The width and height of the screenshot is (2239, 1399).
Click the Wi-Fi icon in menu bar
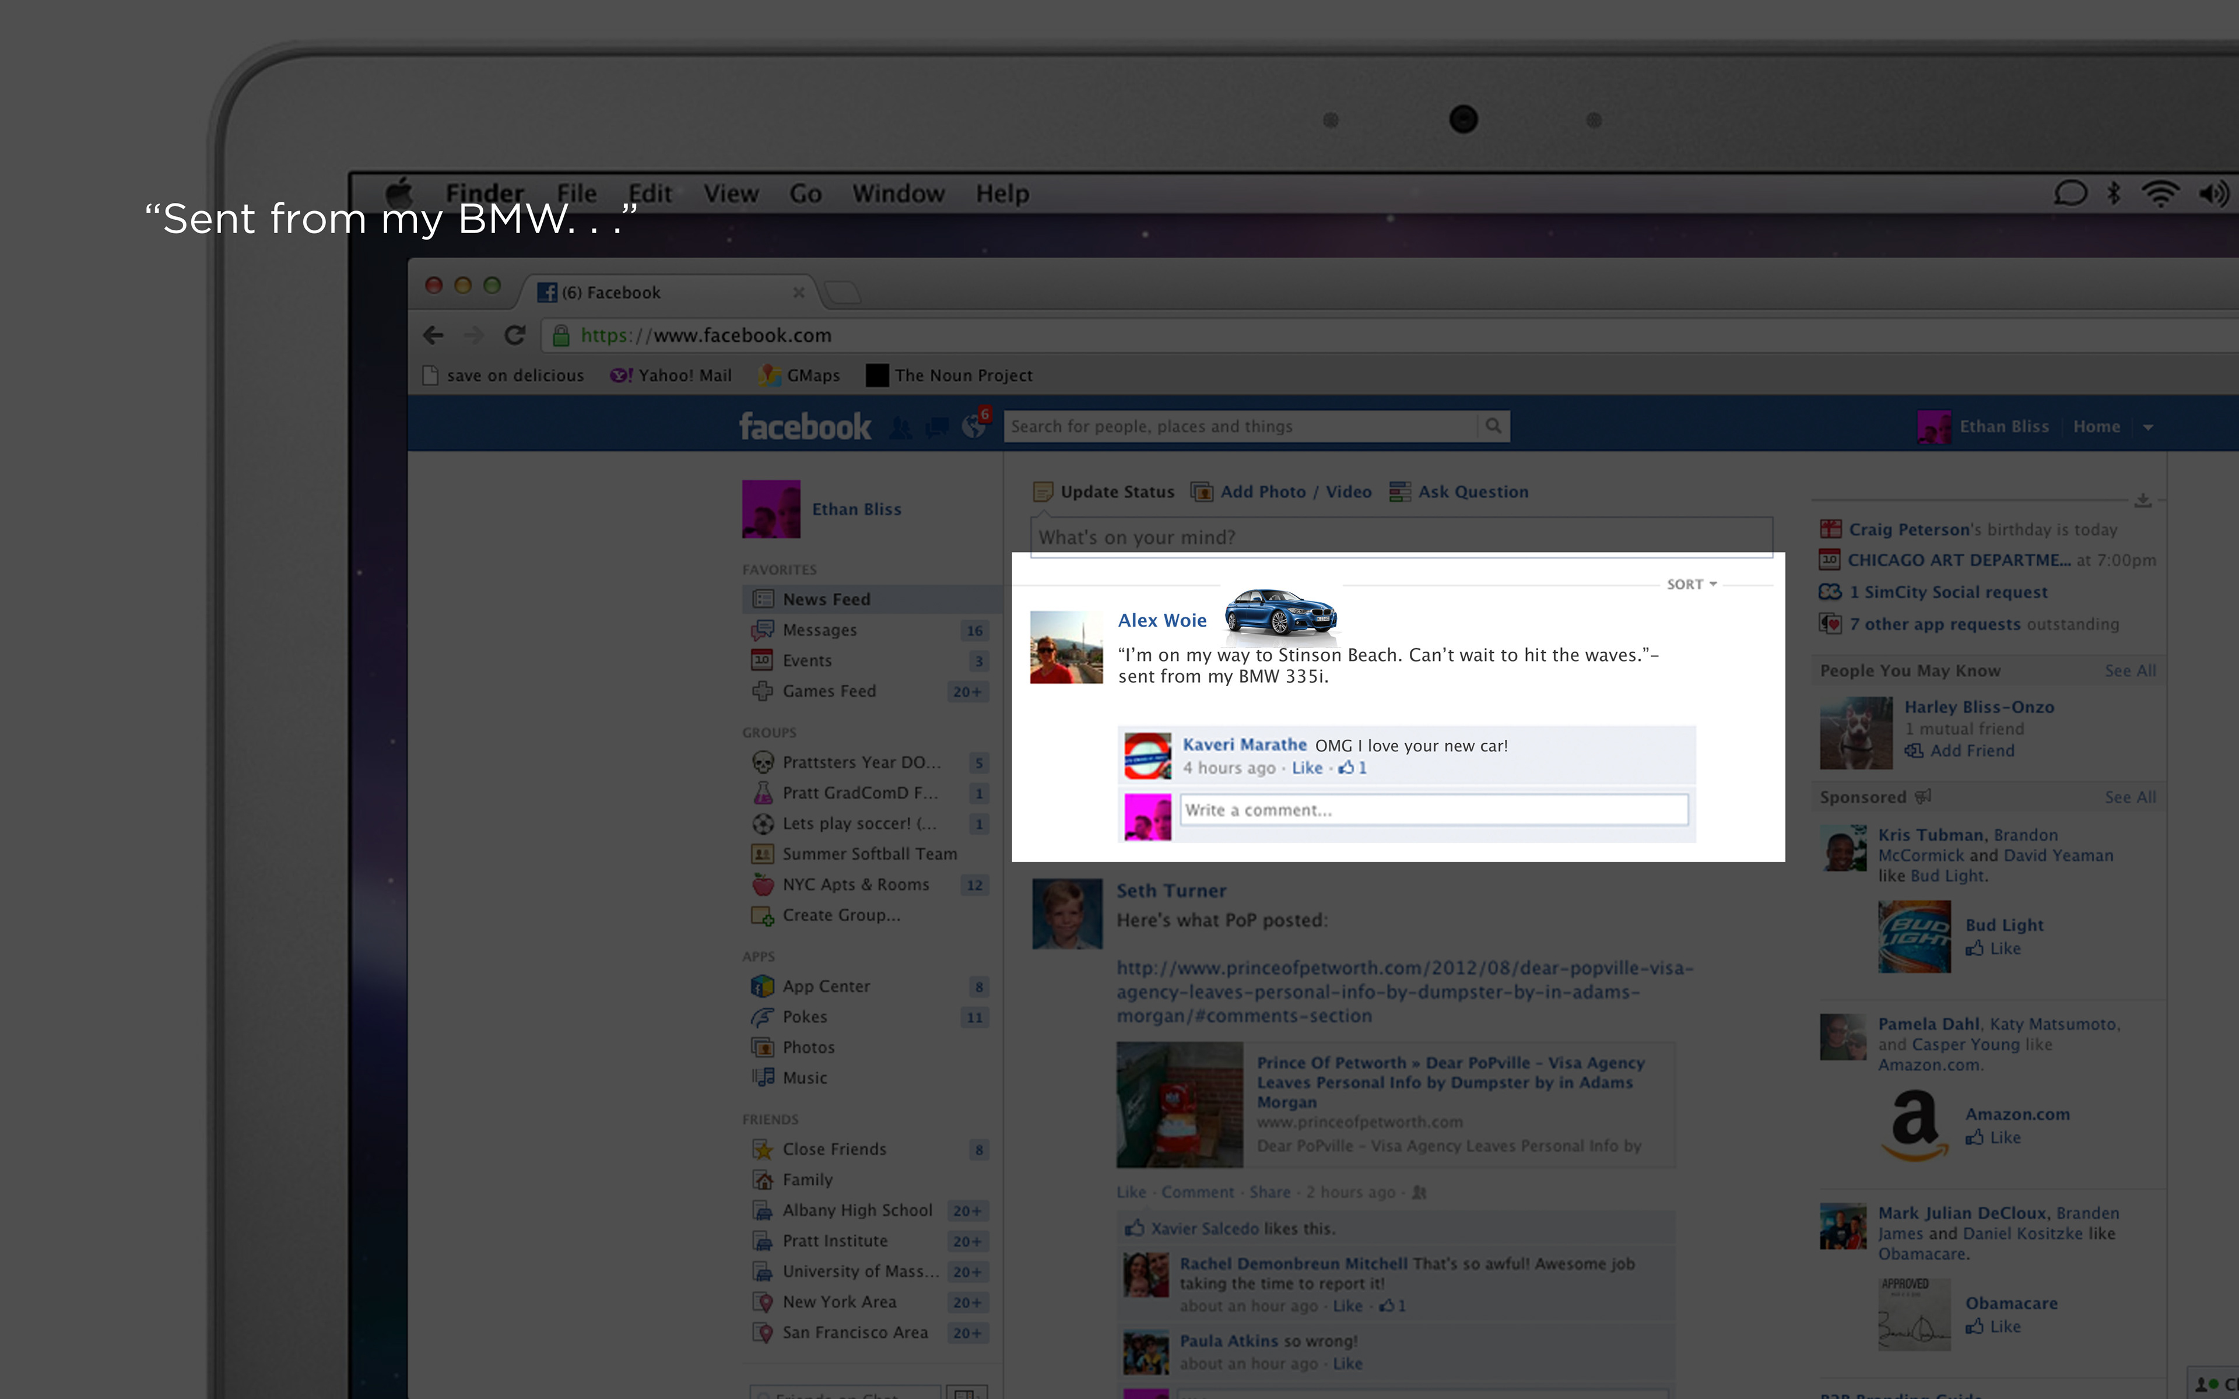click(2160, 194)
